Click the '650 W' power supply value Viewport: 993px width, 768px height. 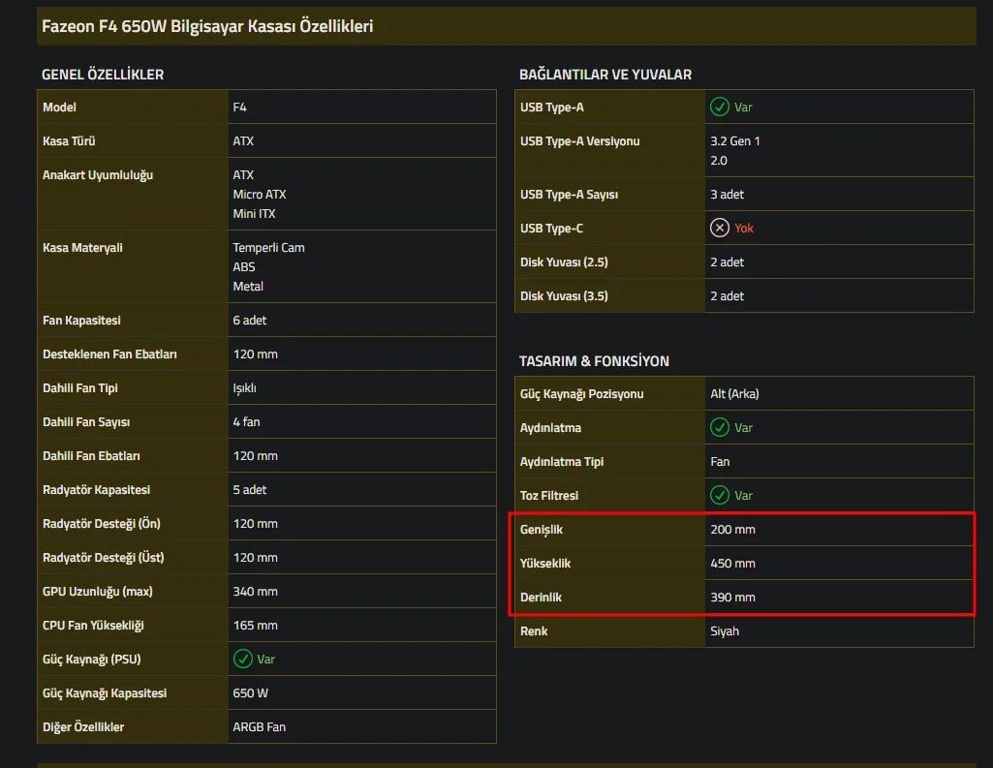(250, 693)
